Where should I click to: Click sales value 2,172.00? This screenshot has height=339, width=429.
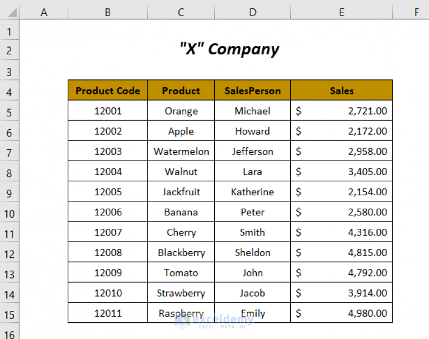tap(341, 131)
